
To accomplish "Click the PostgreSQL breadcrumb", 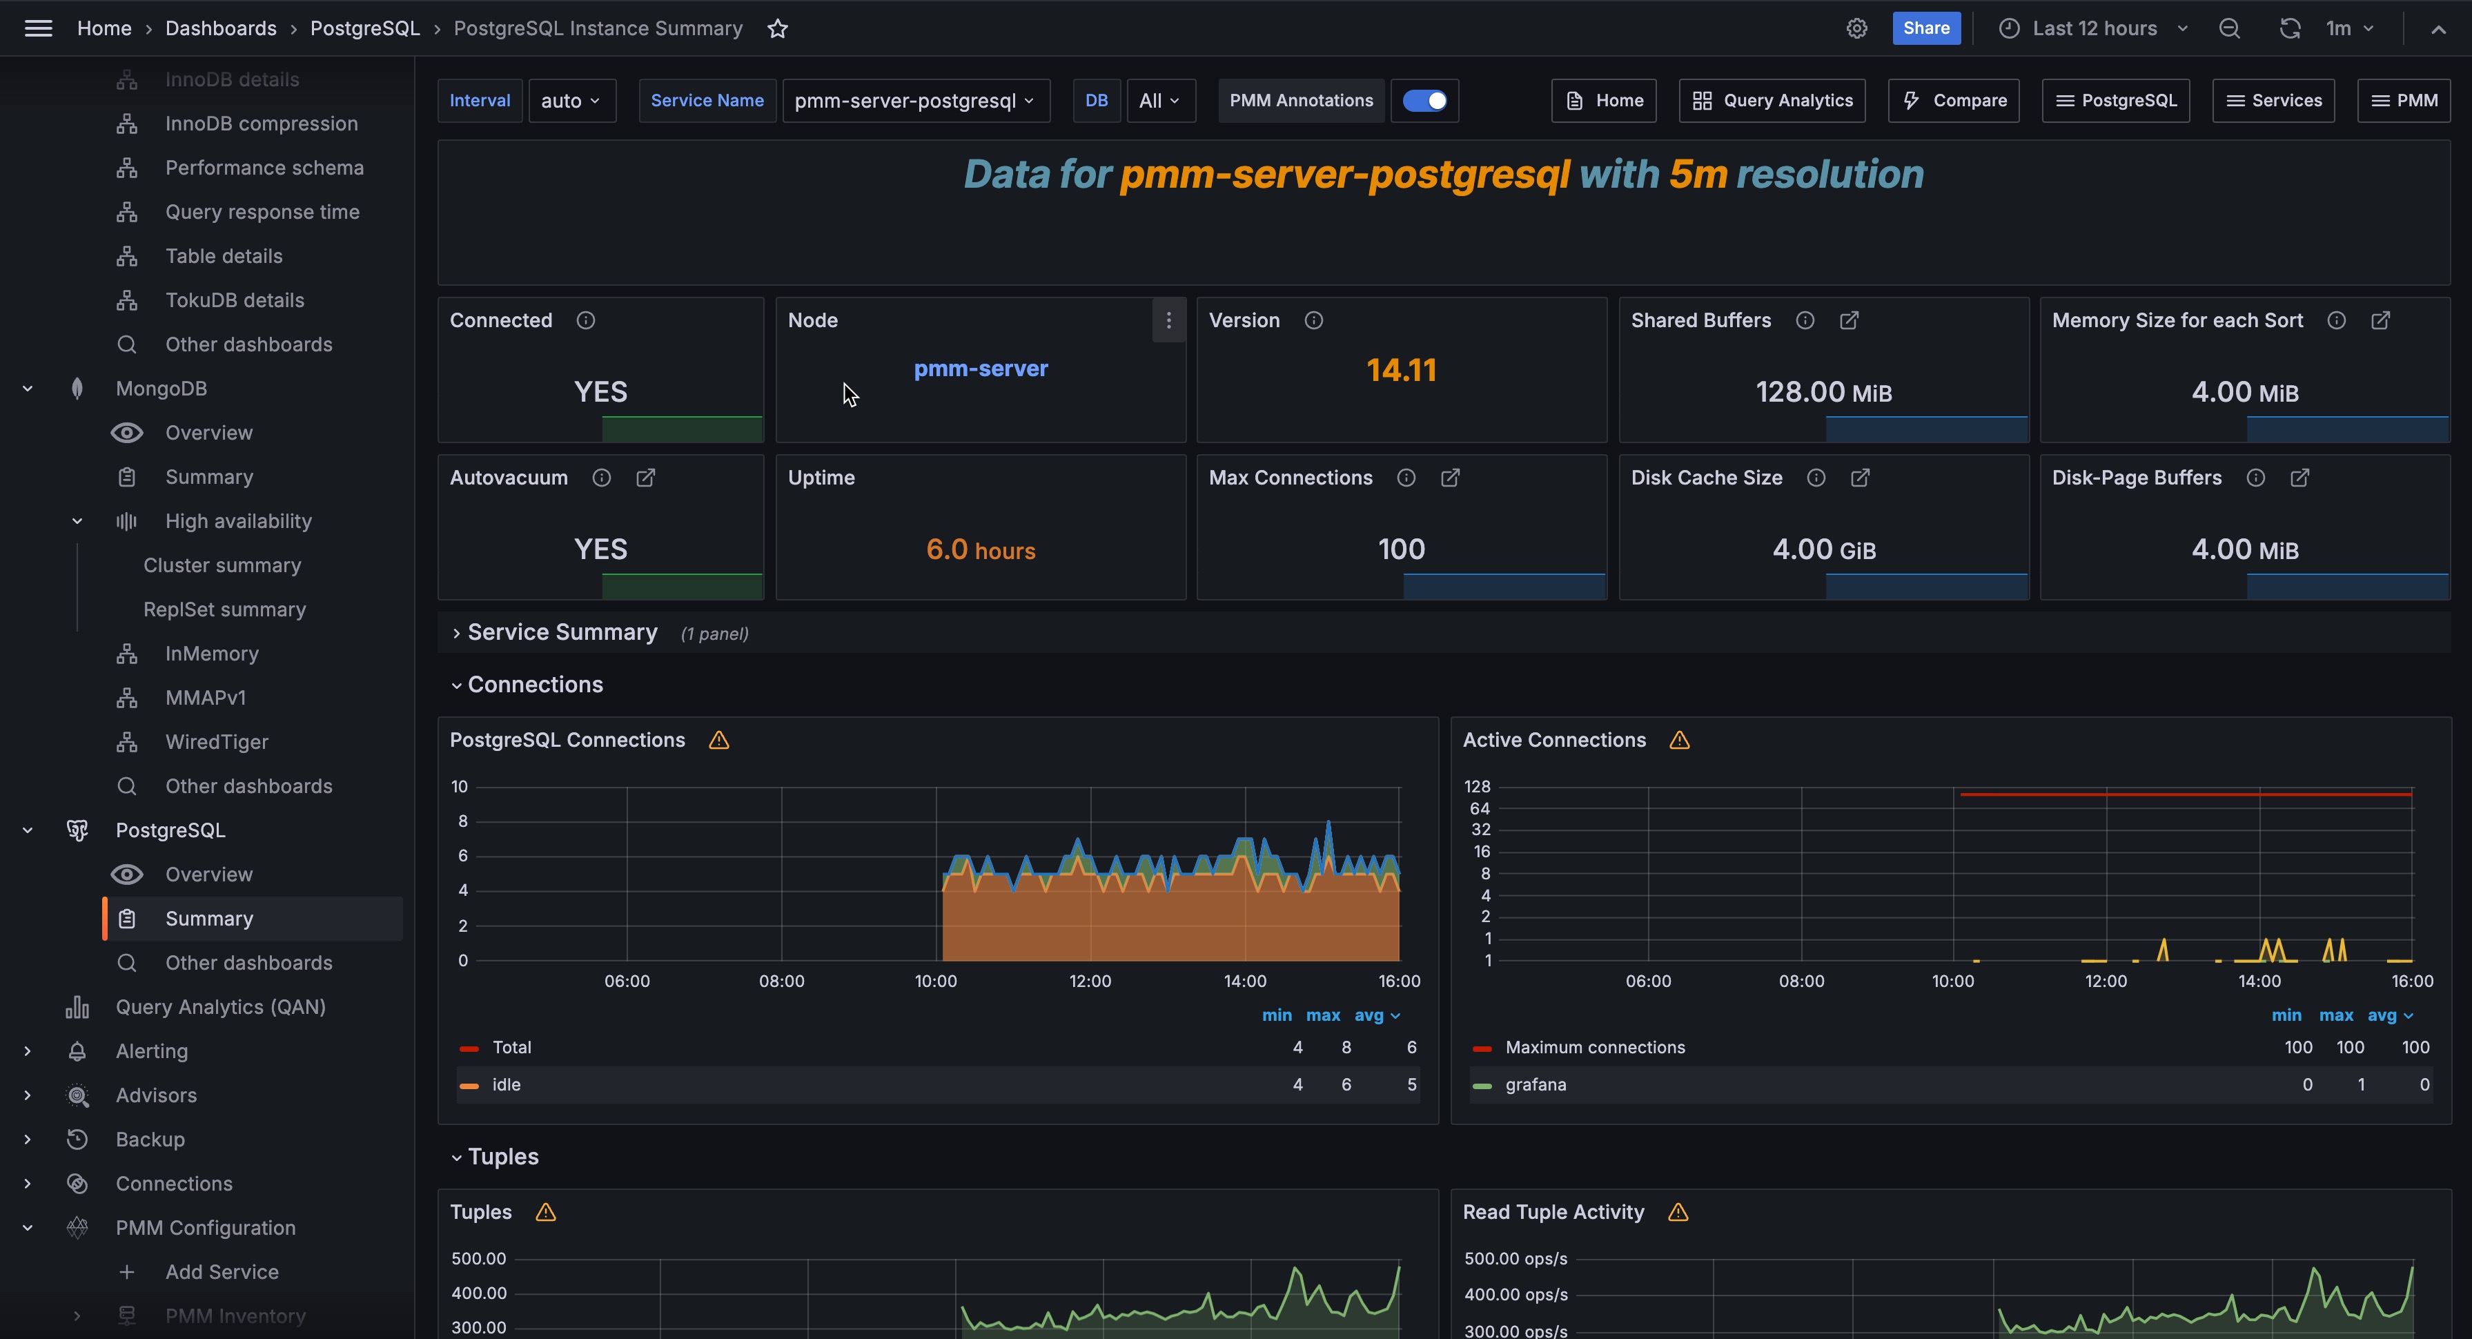I will click(x=364, y=29).
